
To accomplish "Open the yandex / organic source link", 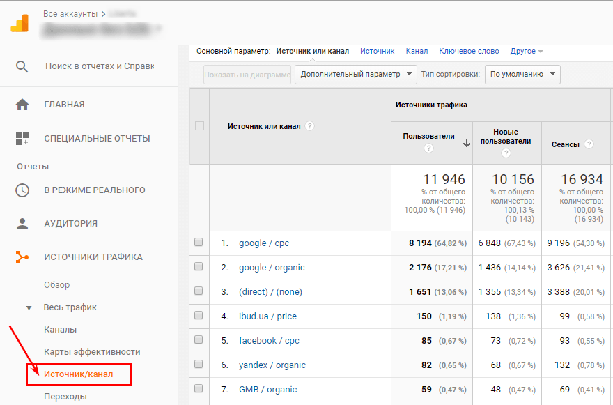I will click(x=272, y=365).
